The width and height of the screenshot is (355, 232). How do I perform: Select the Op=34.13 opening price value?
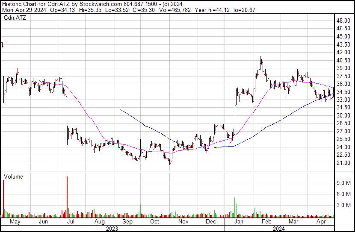[x=62, y=10]
